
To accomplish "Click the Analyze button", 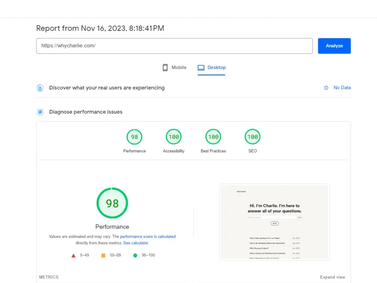I will click(334, 46).
